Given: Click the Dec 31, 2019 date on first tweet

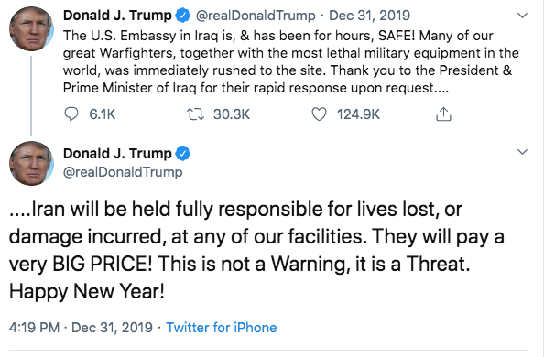Looking at the screenshot, I should coord(369,16).
